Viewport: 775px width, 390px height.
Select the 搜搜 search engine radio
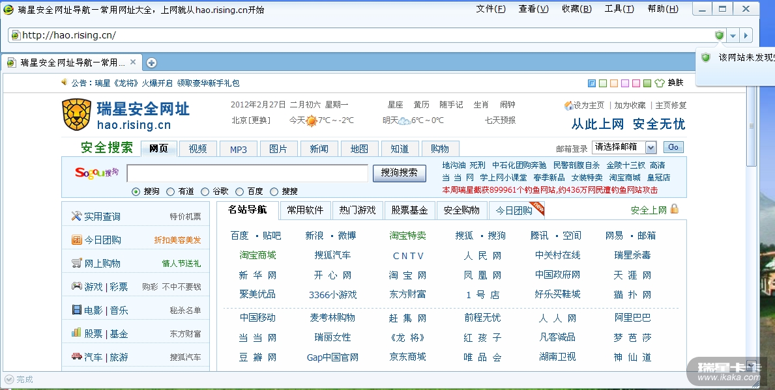click(274, 191)
